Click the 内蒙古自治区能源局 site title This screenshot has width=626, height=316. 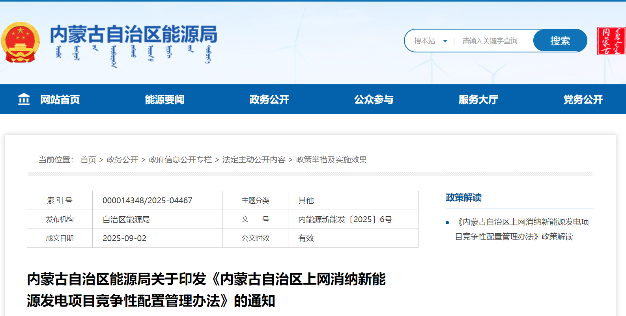click(134, 34)
